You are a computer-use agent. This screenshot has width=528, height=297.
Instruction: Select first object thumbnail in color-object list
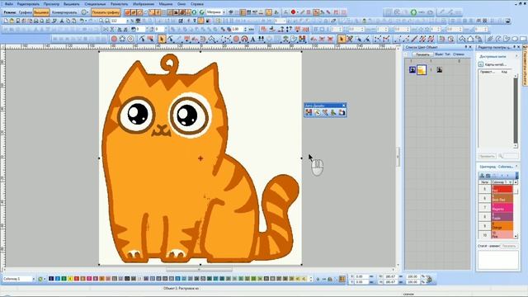pyautogui.click(x=412, y=69)
